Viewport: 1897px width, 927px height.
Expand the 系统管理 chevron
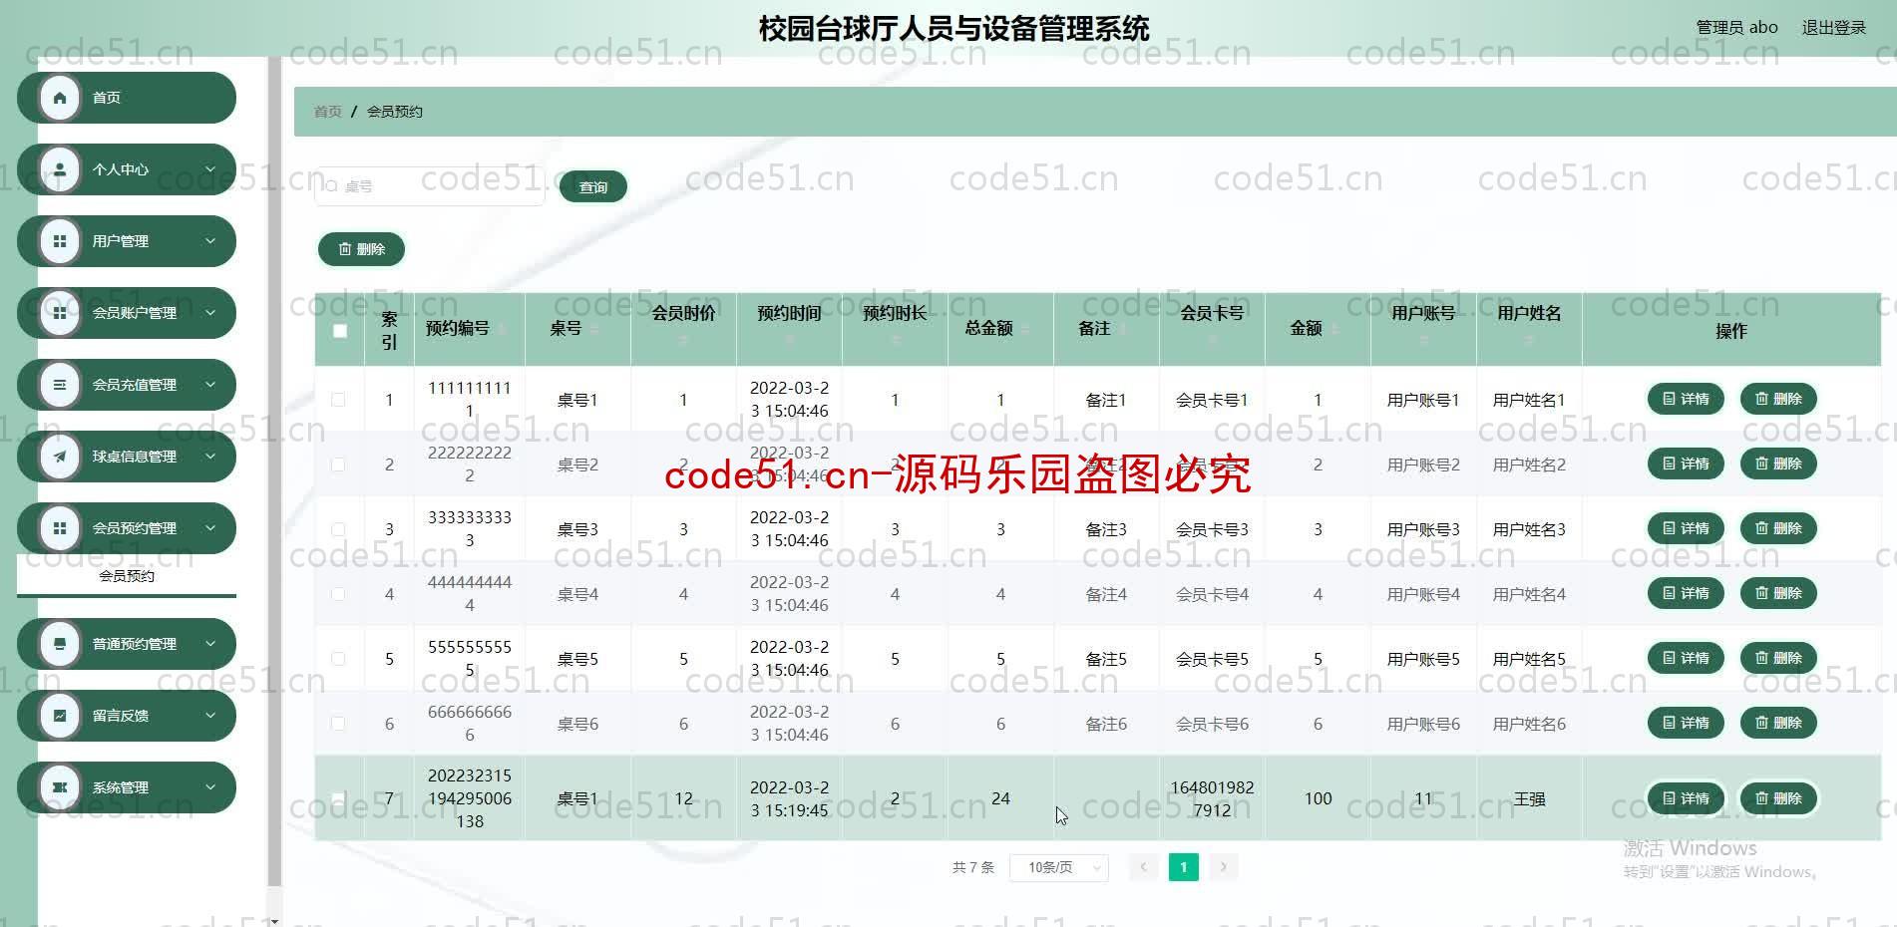pyautogui.click(x=210, y=787)
